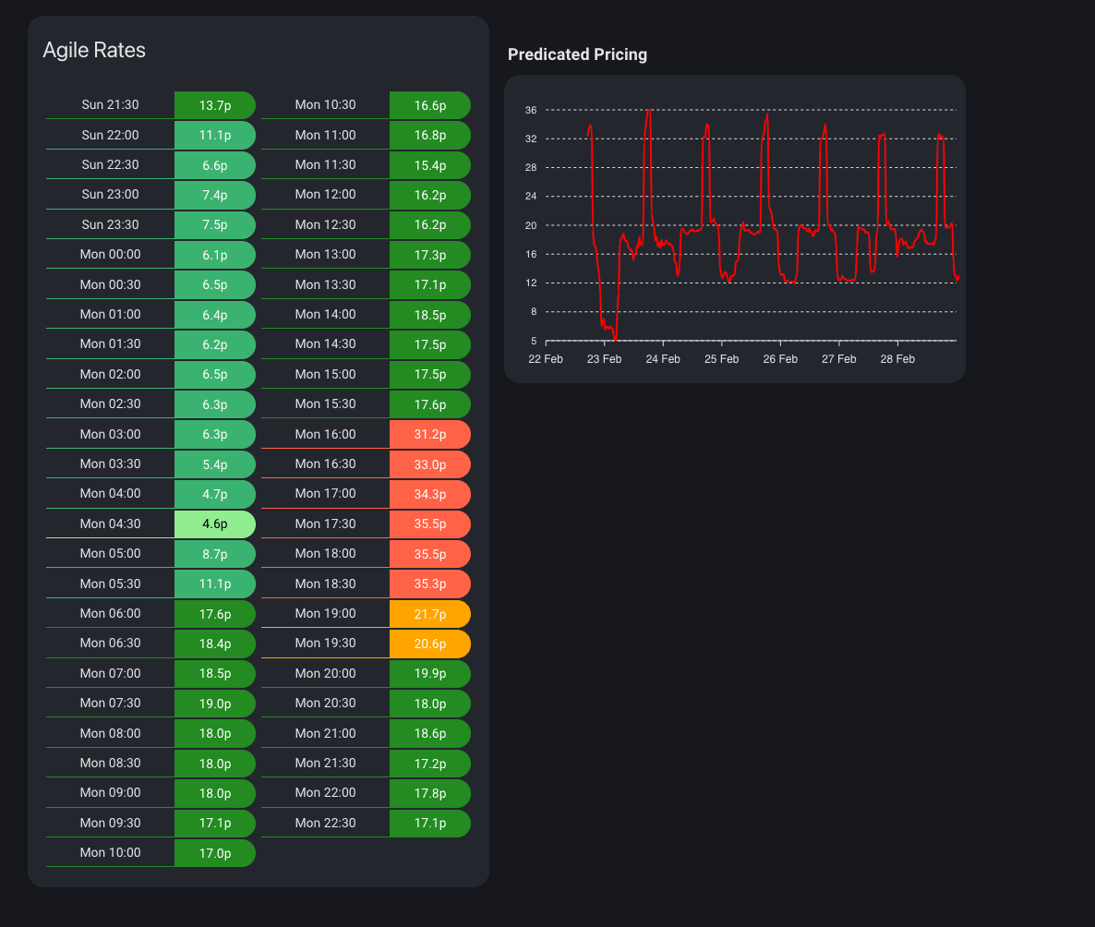Viewport: 1095px width, 927px height.
Task: Click the Mon 19:30 orange rate showing 20.6p
Action: (x=429, y=644)
